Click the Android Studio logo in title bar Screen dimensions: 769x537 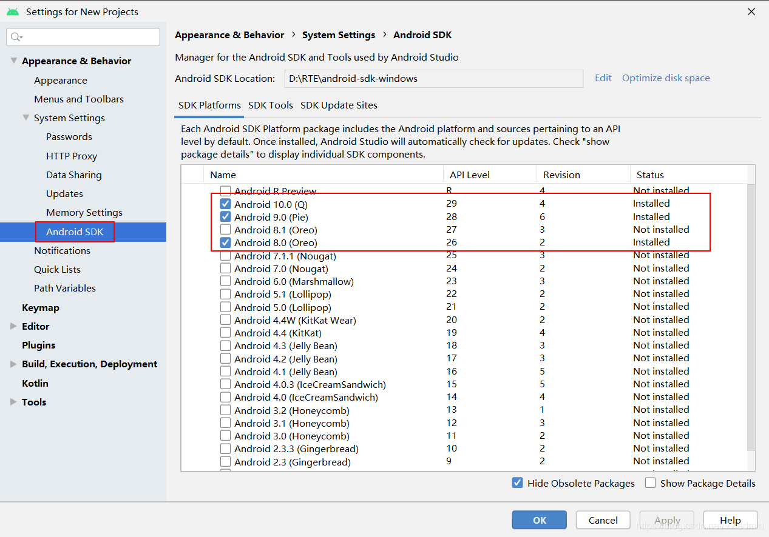point(13,12)
